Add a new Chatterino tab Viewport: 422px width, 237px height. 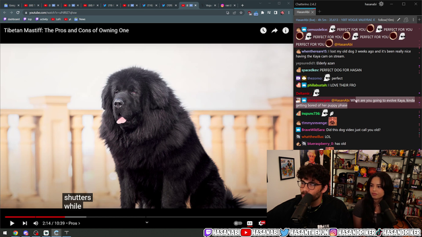319,12
